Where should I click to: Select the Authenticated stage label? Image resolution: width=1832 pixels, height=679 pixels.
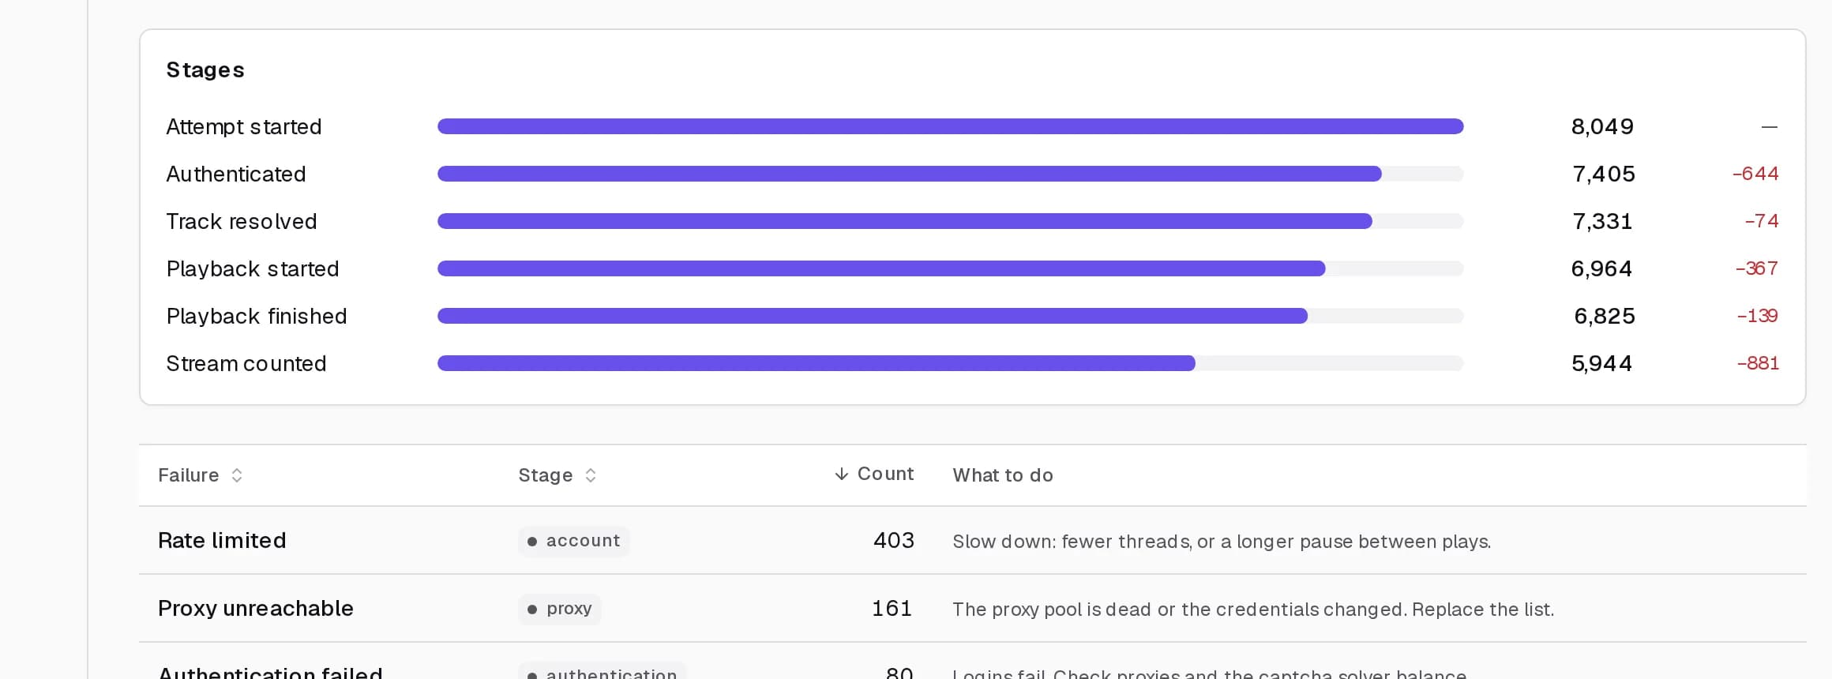(x=235, y=174)
